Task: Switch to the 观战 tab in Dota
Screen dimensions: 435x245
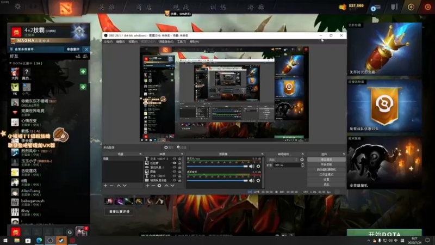Action: tap(181, 7)
